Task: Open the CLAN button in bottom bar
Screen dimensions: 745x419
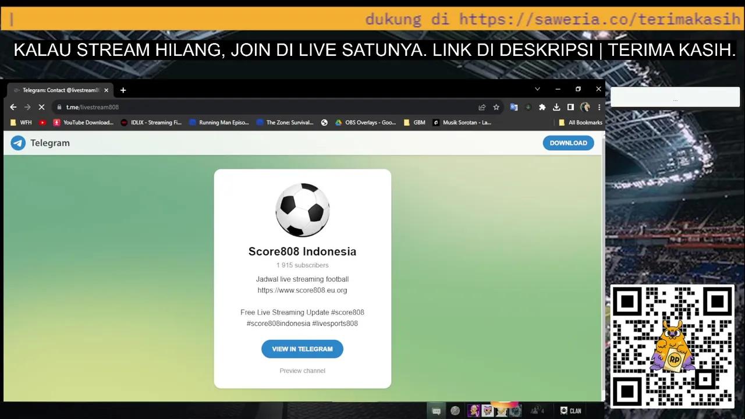Action: [571, 411]
